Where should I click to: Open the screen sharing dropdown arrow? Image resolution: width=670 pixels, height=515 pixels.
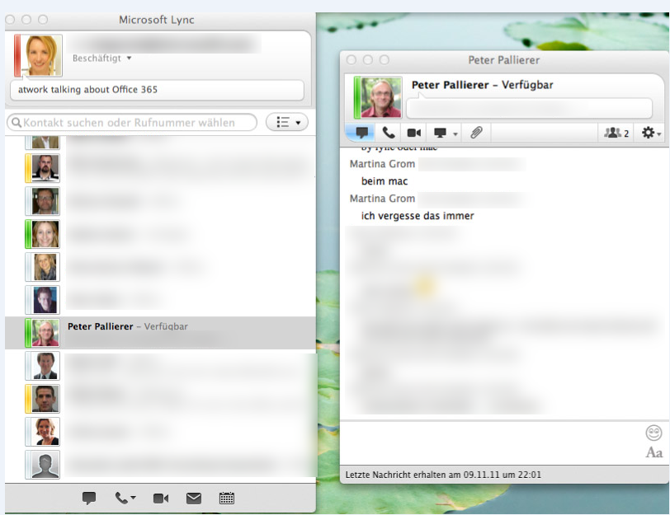tap(455, 134)
